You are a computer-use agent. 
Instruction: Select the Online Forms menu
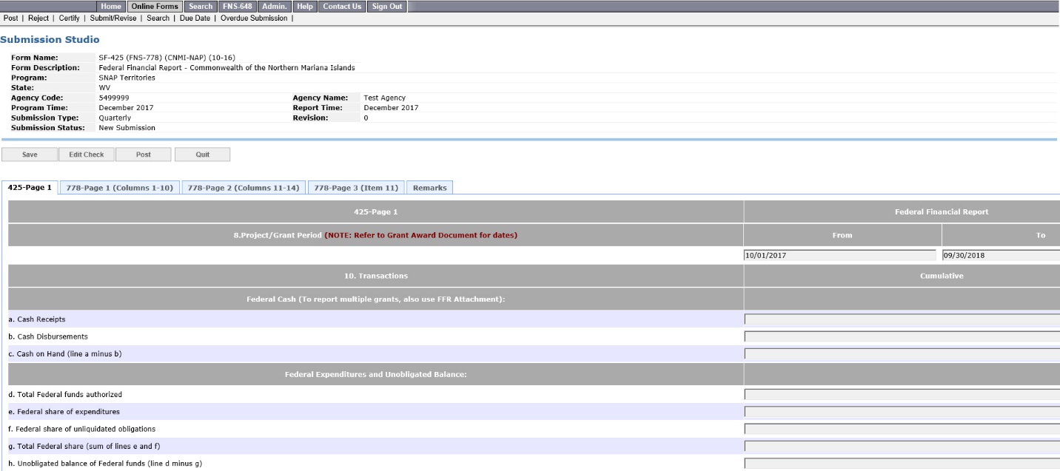155,6
